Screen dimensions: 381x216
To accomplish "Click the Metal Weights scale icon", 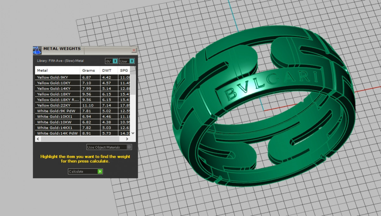I will pyautogui.click(x=37, y=50).
